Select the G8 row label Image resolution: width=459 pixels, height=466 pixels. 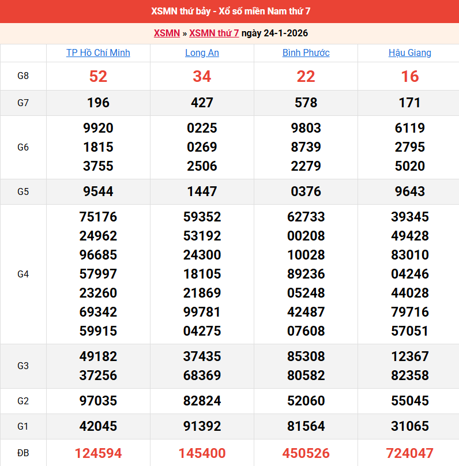[23, 76]
